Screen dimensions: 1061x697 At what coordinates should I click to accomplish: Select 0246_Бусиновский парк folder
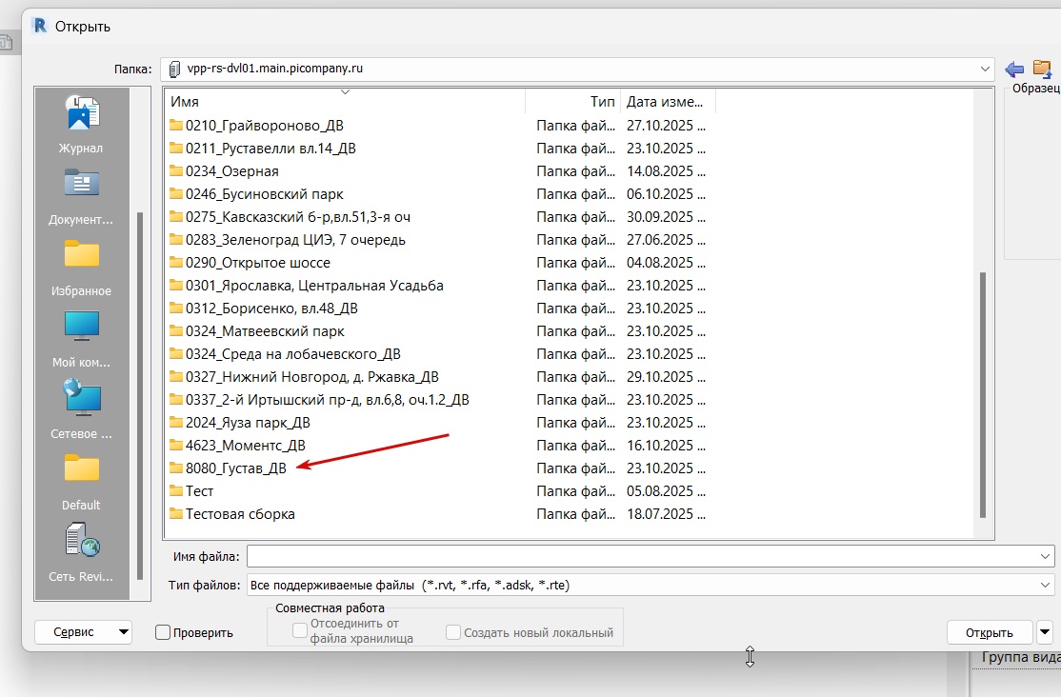pos(265,193)
